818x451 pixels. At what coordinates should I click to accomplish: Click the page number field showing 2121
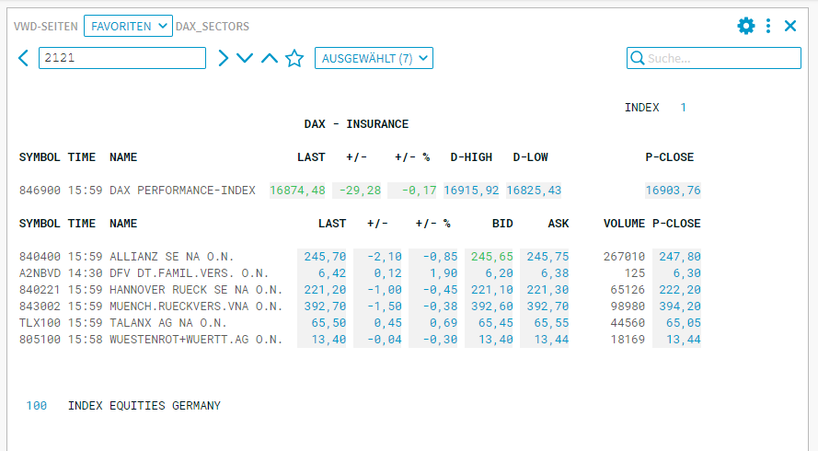pos(121,59)
